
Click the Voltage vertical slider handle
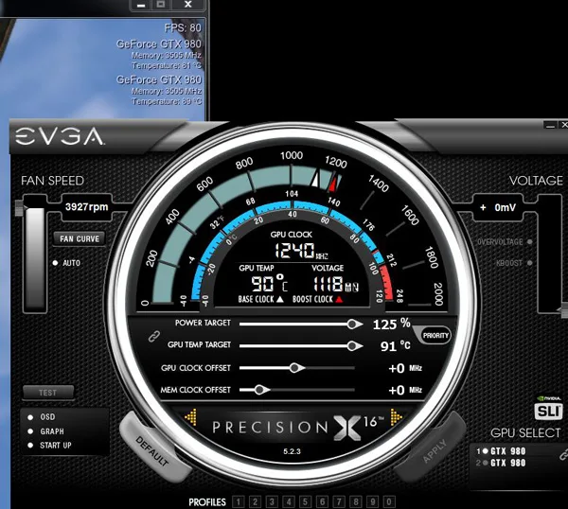tap(563, 310)
